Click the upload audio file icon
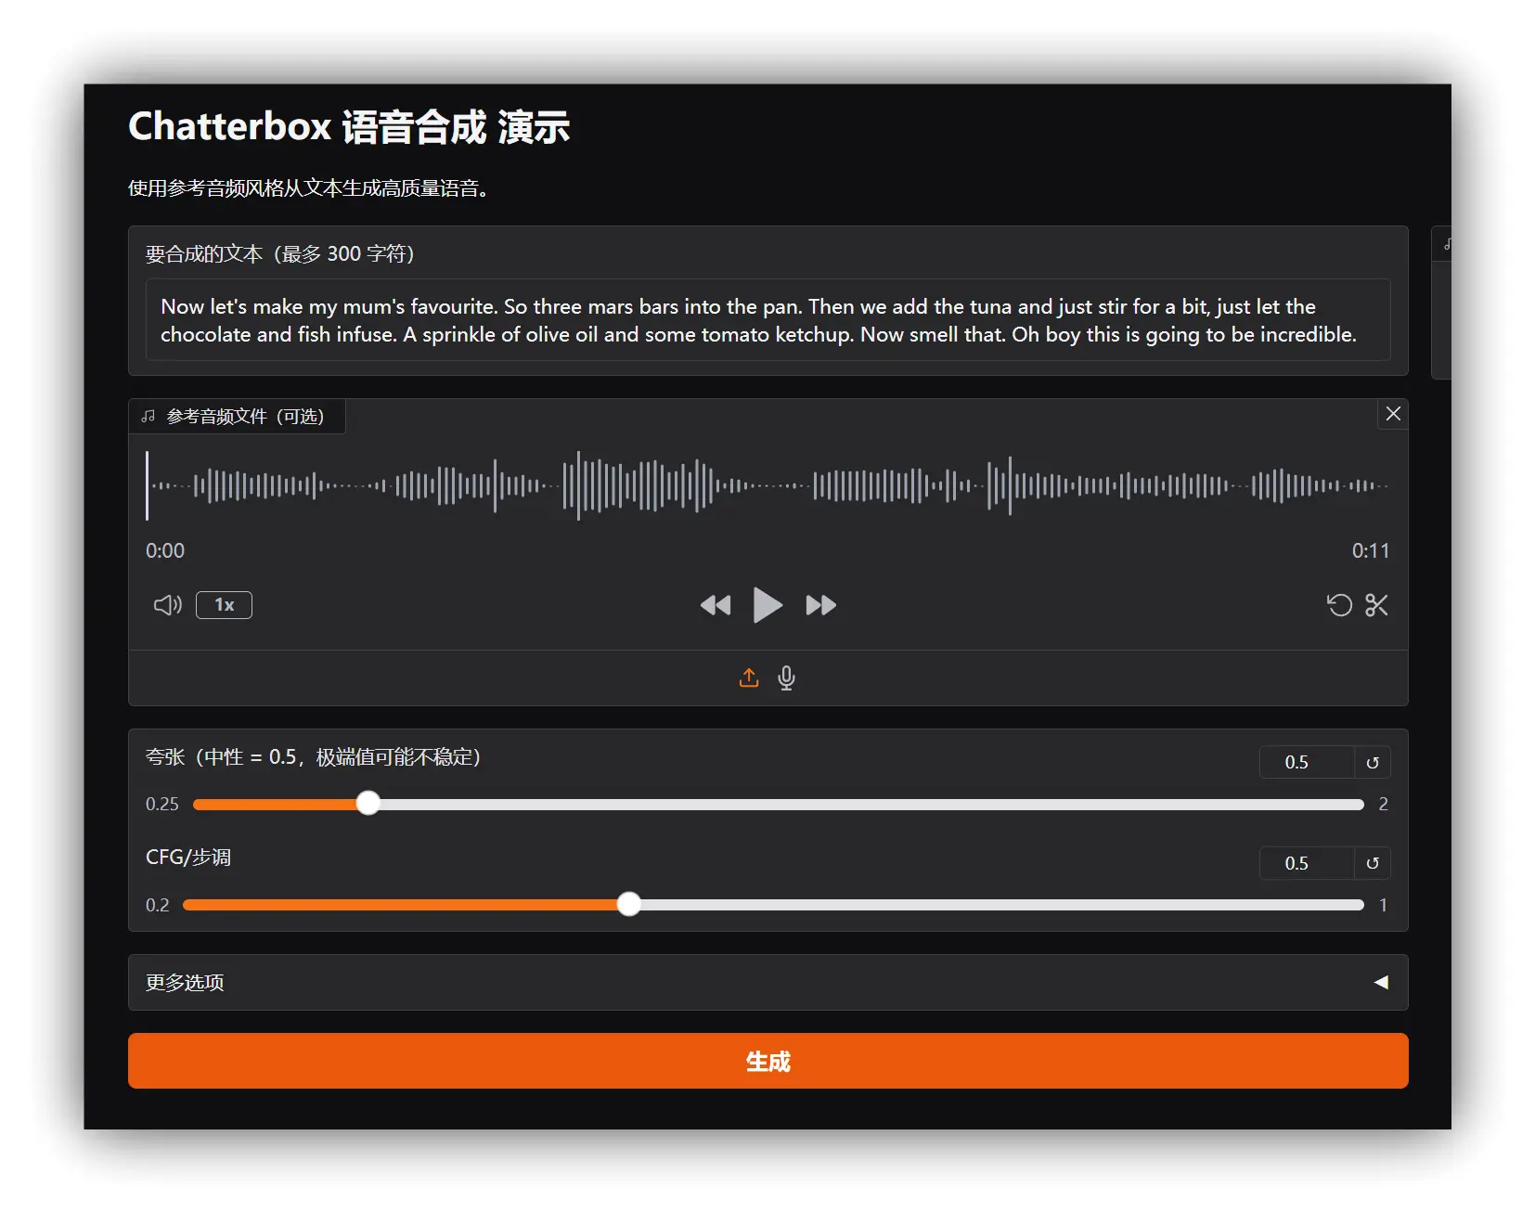This screenshot has height=1213, width=1535. click(x=749, y=678)
